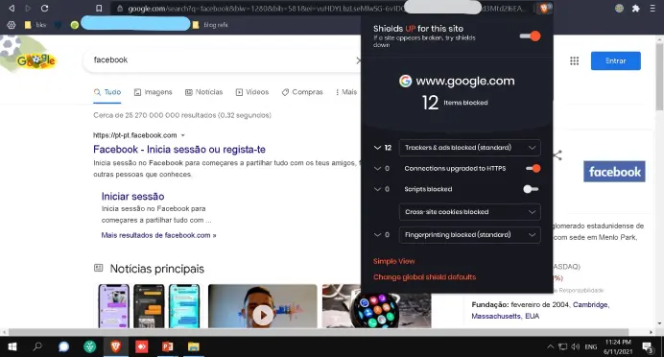
Task: Click the Entrar sign-in button
Action: tap(616, 60)
